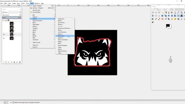Click Reset all Filters entry
The height and width of the screenshot is (104, 185).
pos(43,12)
